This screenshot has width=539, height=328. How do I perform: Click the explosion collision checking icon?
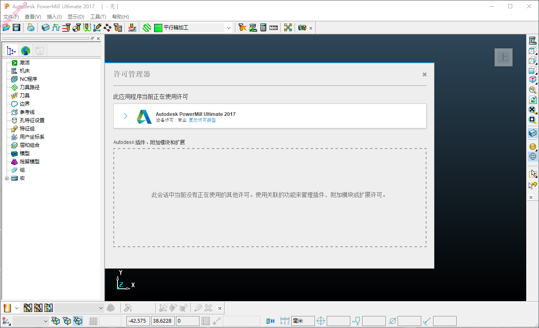click(x=243, y=28)
